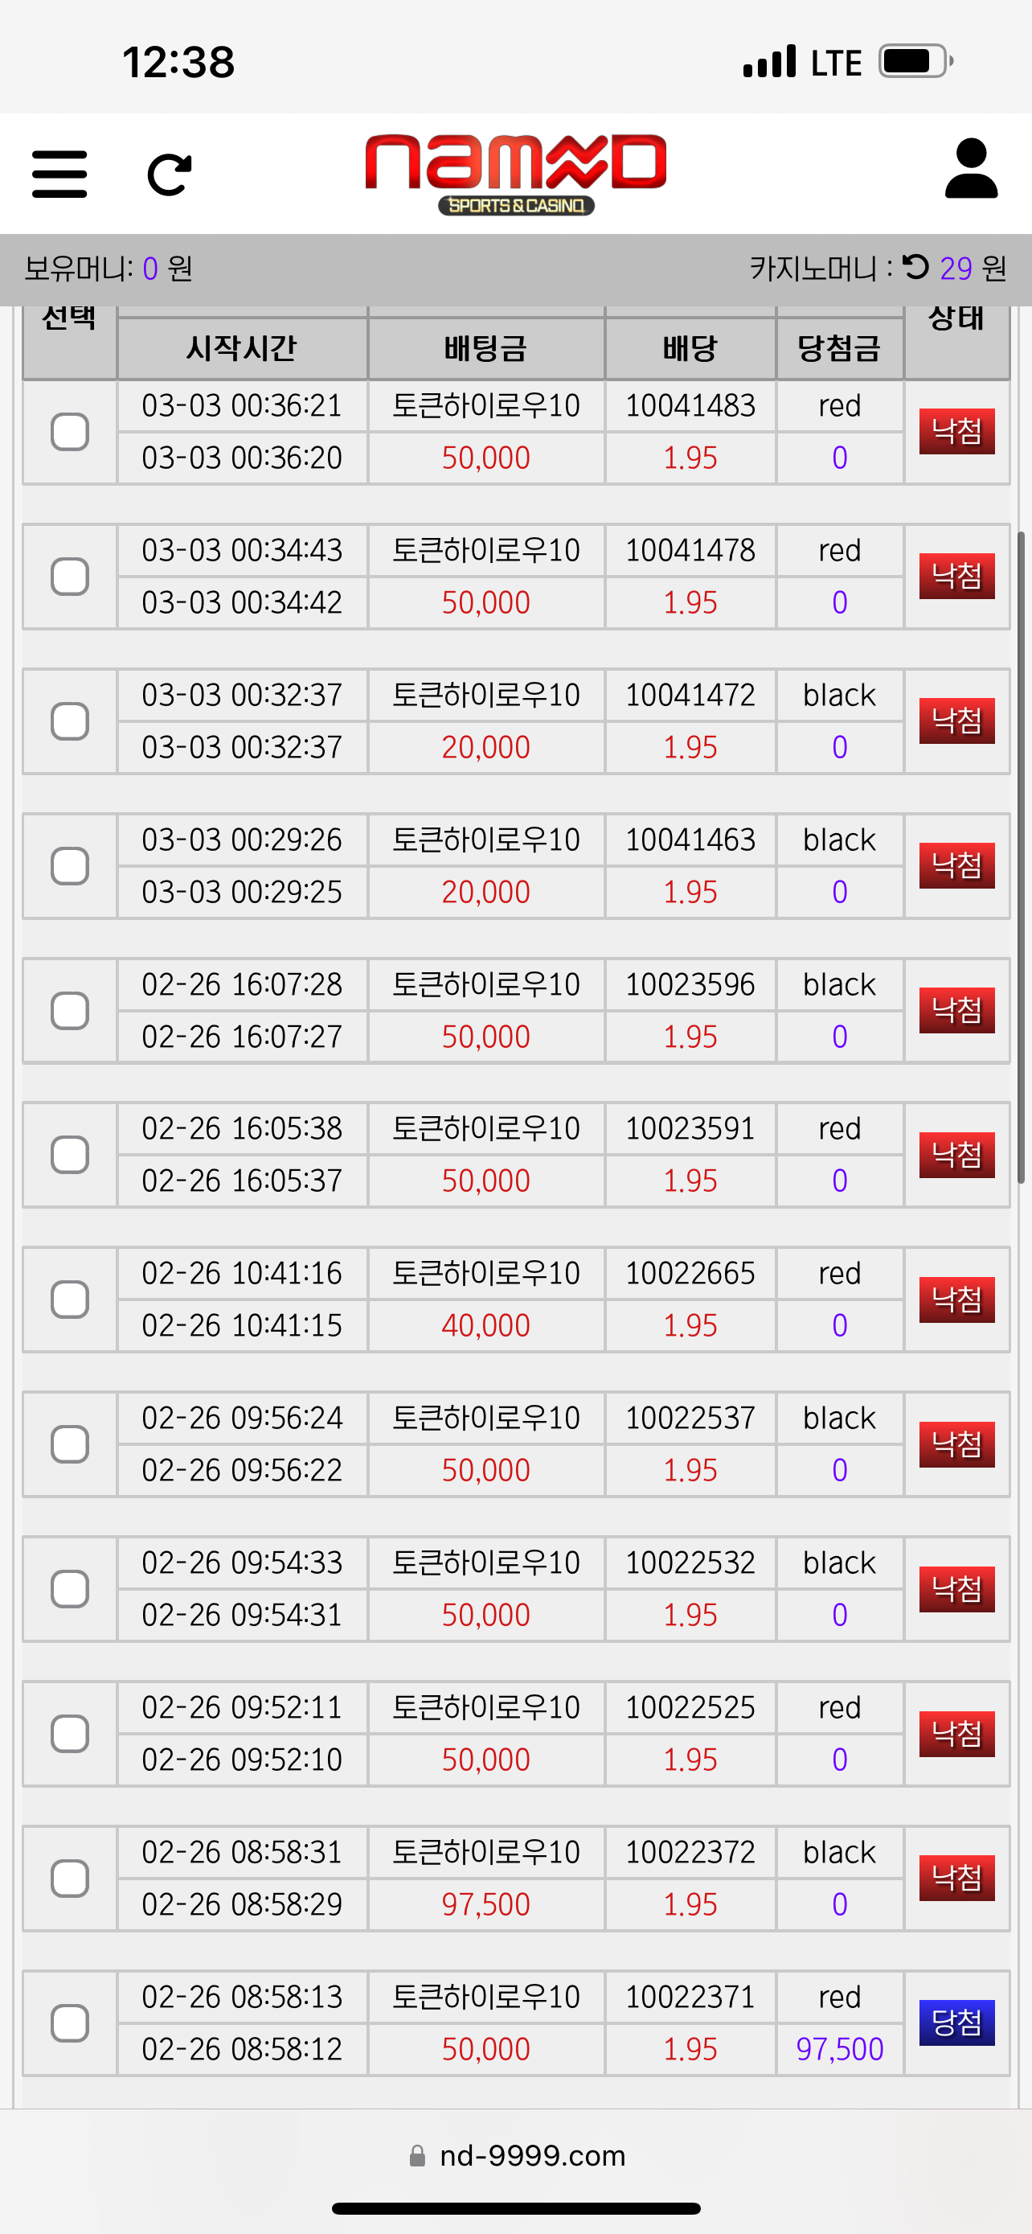Viewport: 1032px width, 2234px height.
Task: Tap the 시작시간 column header
Action: 242,349
